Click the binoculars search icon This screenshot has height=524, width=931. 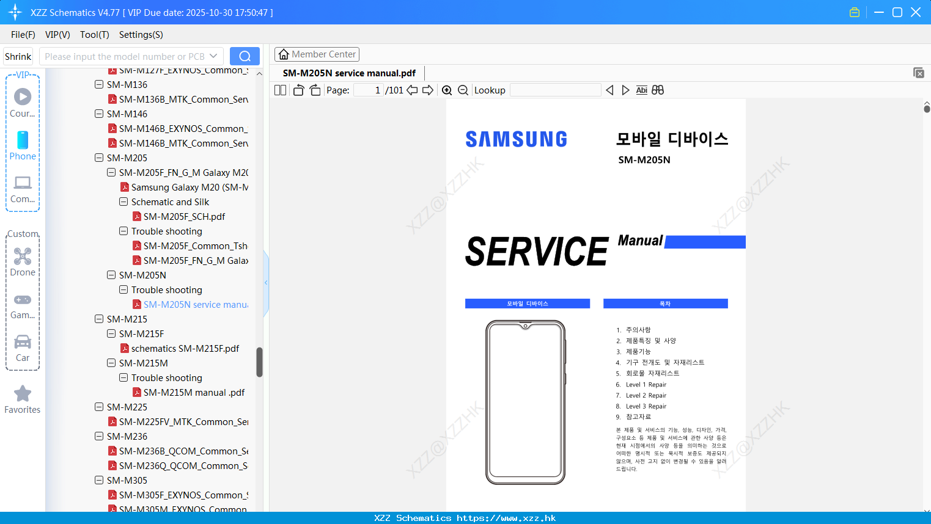click(x=658, y=90)
